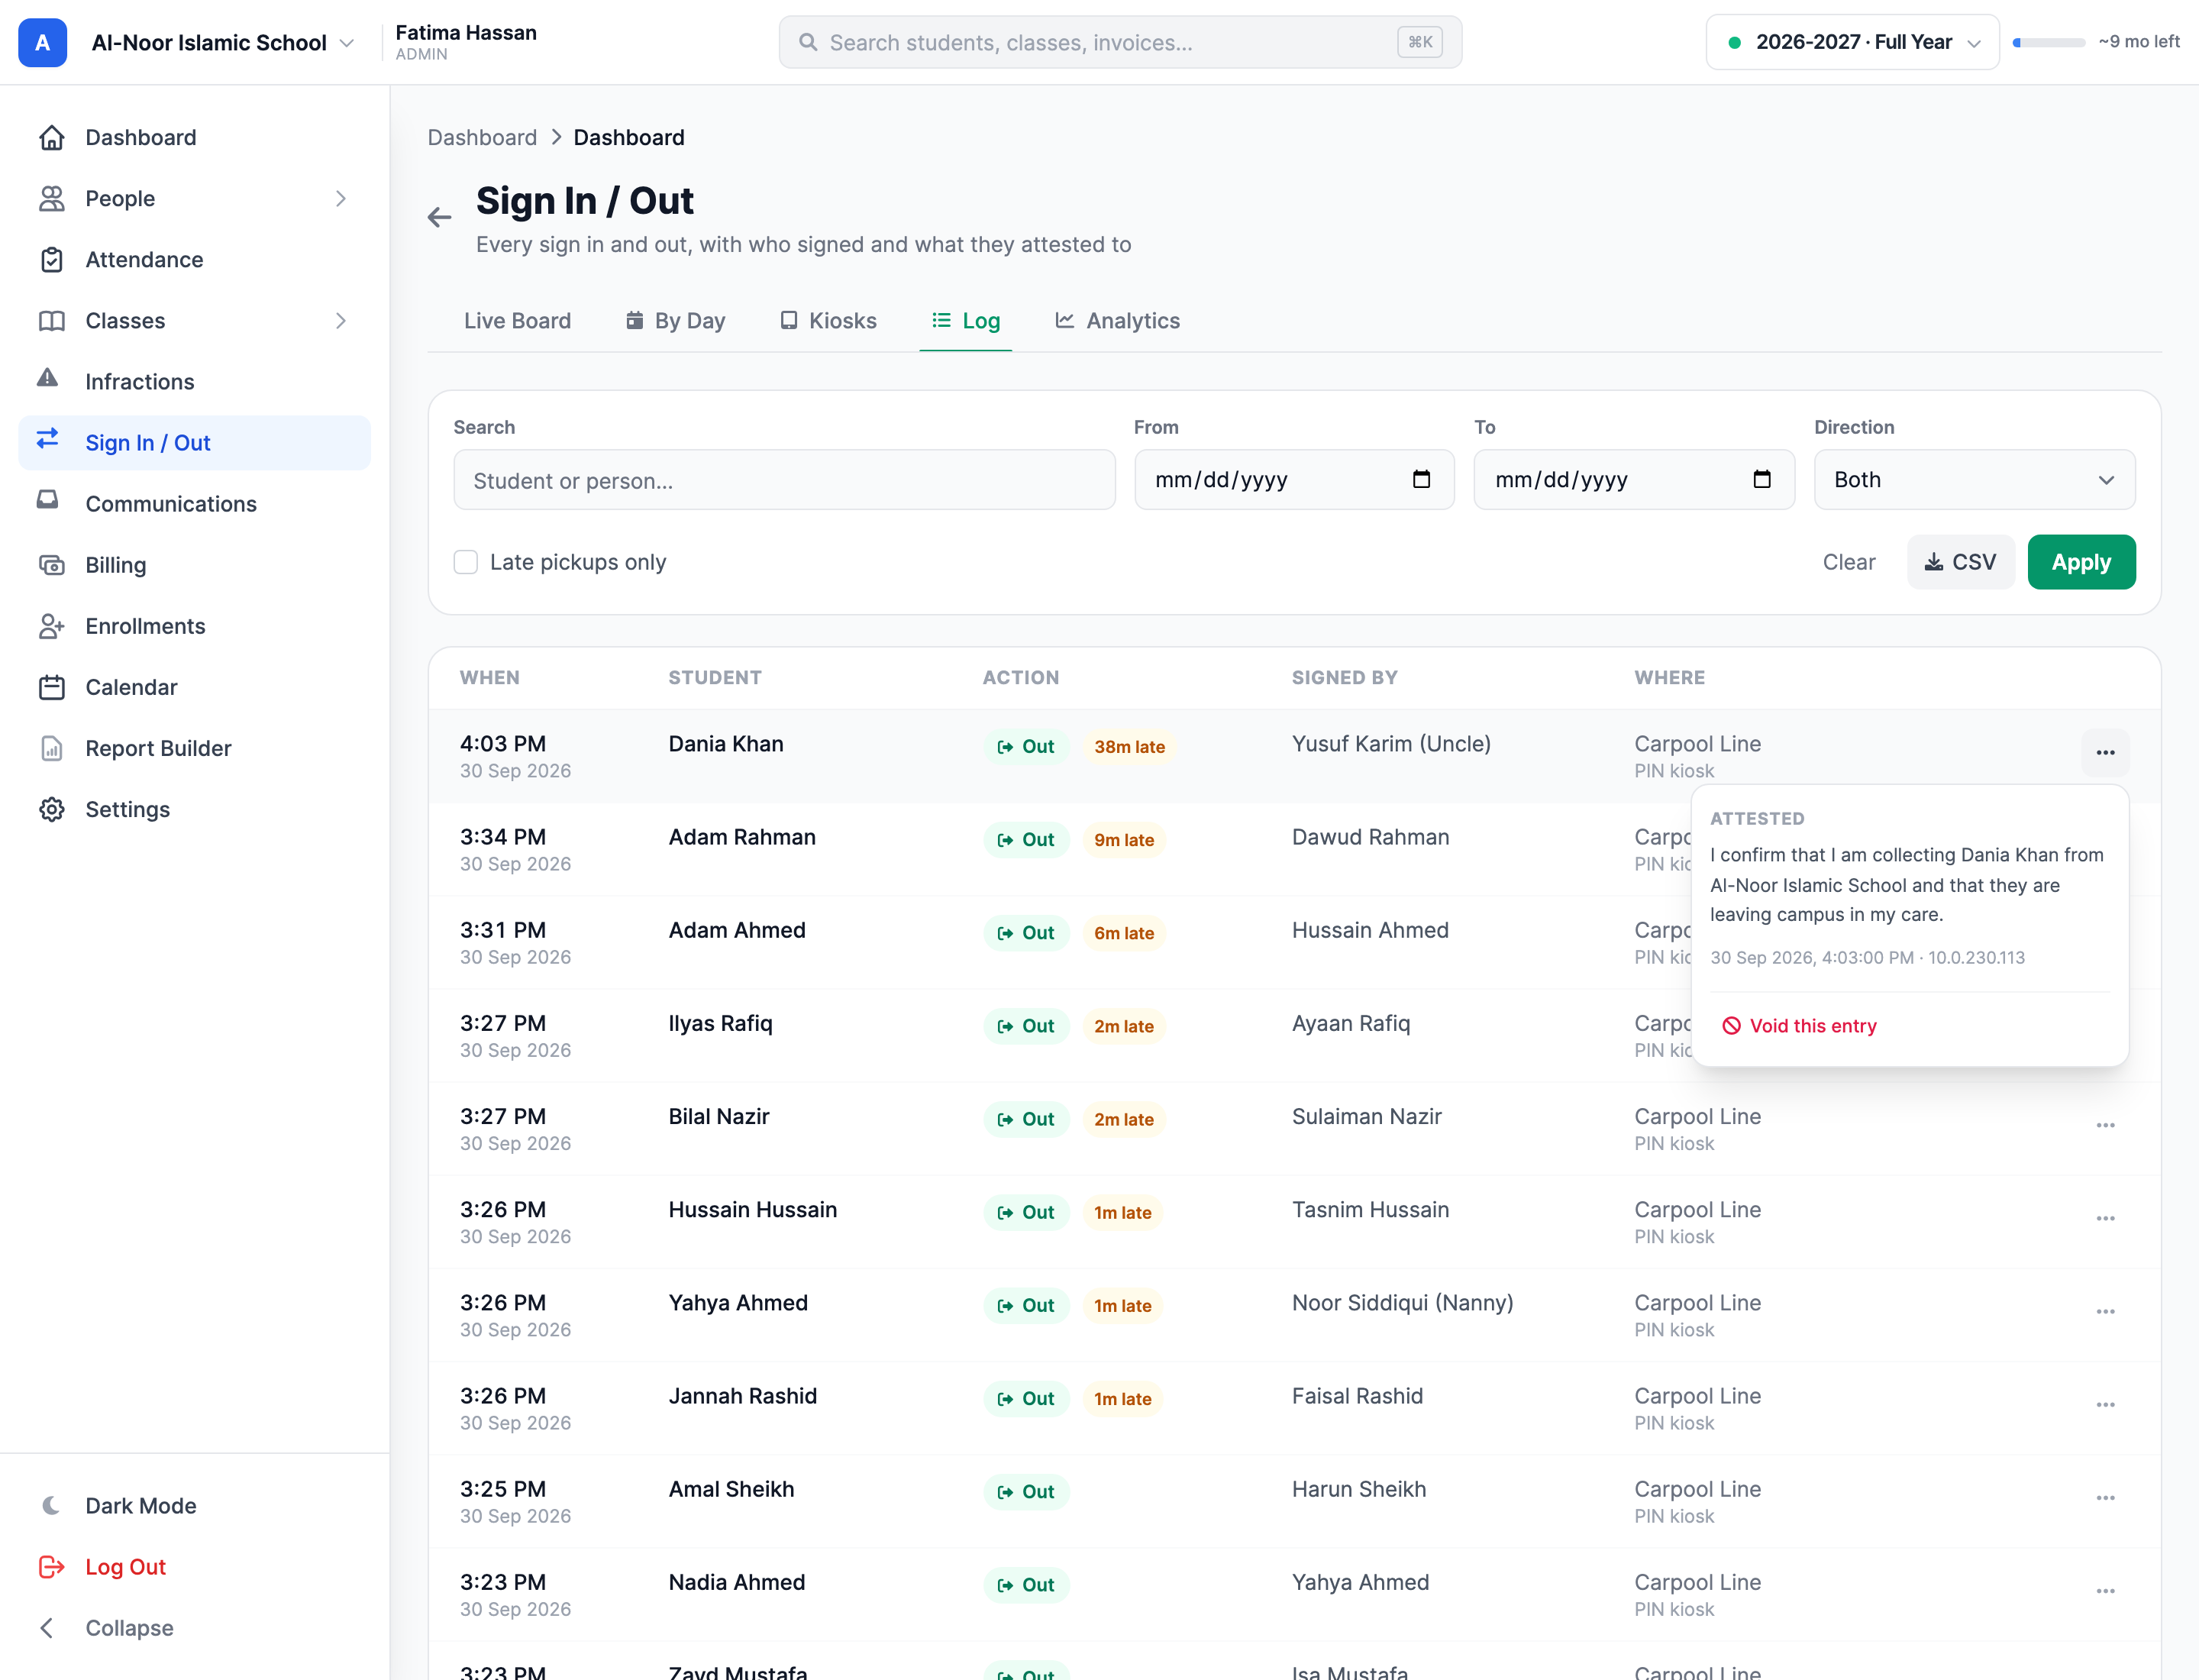Screen dimensions: 2199x1680
Task: Close the ellipsis menu for Dania Khan
Action: point(2105,753)
